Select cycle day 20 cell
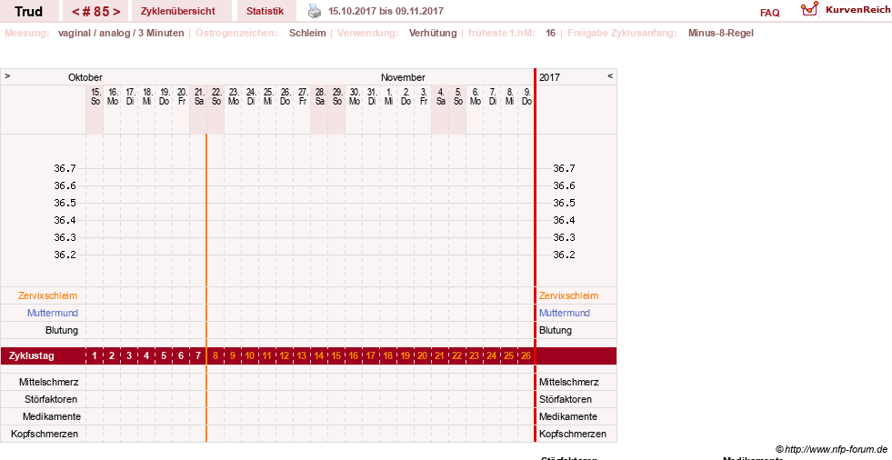This screenshot has height=460, width=892. [422, 356]
